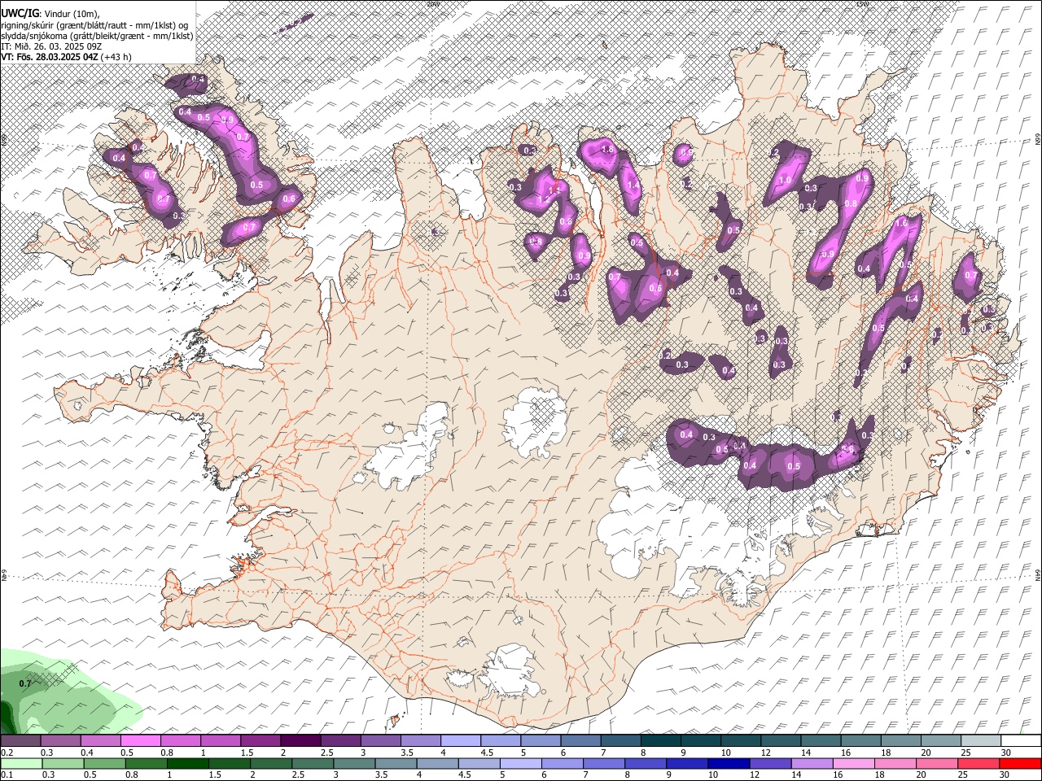Select rain scale green swatch 0.5 to 0.8

click(x=104, y=763)
